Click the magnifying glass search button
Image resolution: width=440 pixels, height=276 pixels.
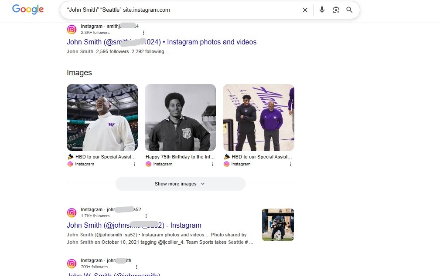(x=349, y=10)
